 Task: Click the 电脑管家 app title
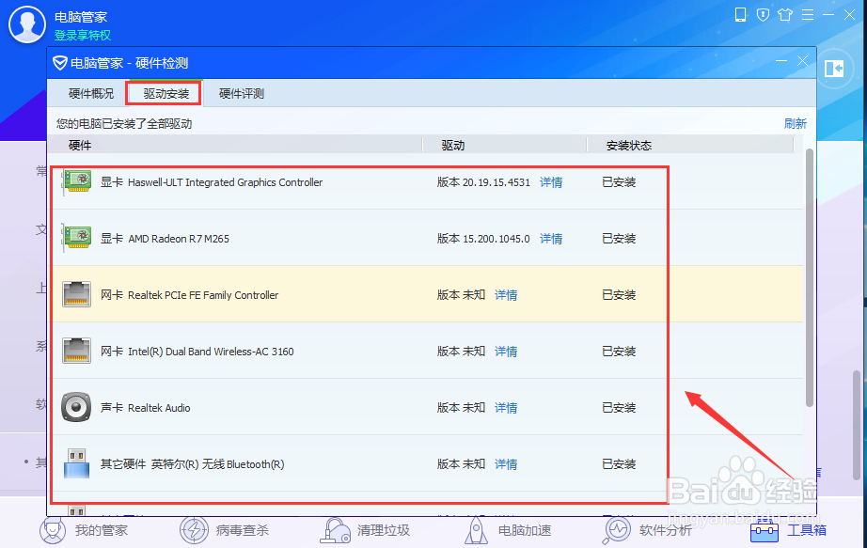point(81,17)
